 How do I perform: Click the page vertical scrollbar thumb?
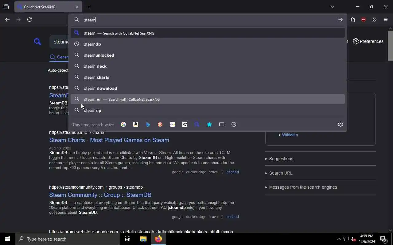390,46
